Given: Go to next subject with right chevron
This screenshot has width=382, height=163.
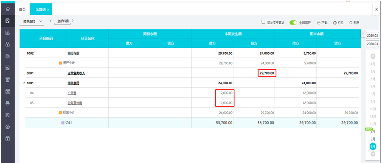Looking at the screenshot, I should click(x=73, y=21).
